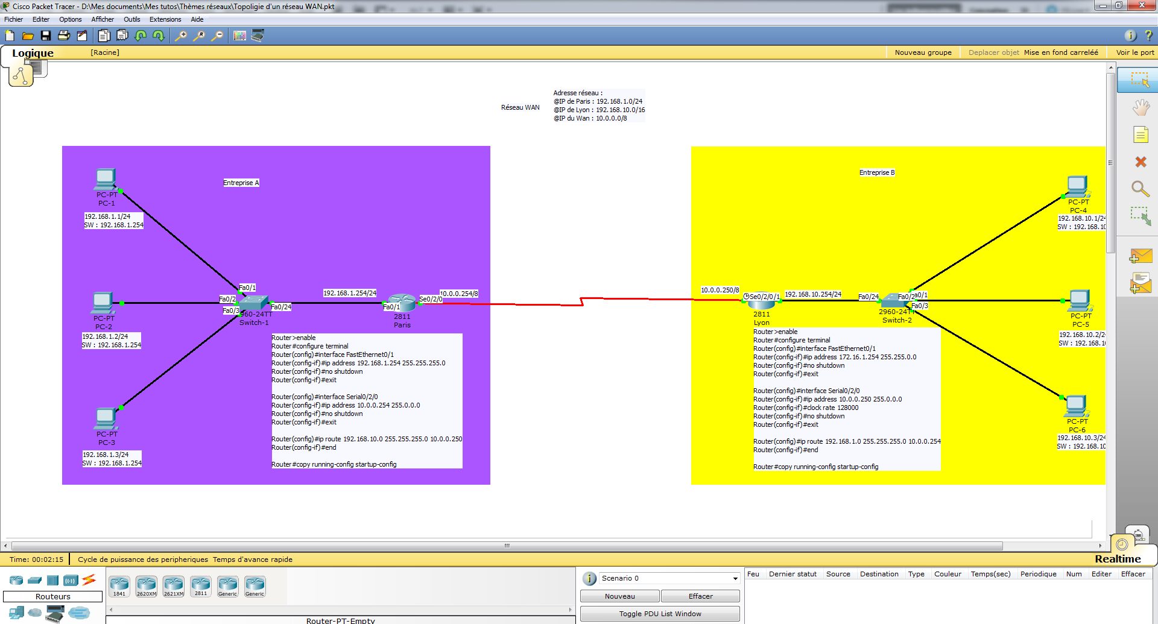The image size is (1158, 624).
Task: Click the green Redo arrow
Action: click(x=159, y=36)
